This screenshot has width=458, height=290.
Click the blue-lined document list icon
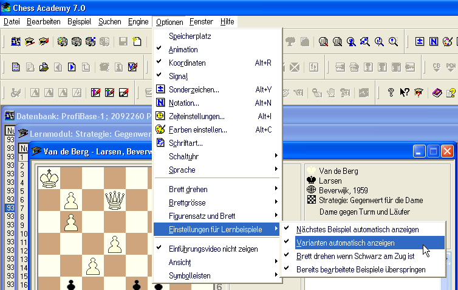tap(15, 67)
